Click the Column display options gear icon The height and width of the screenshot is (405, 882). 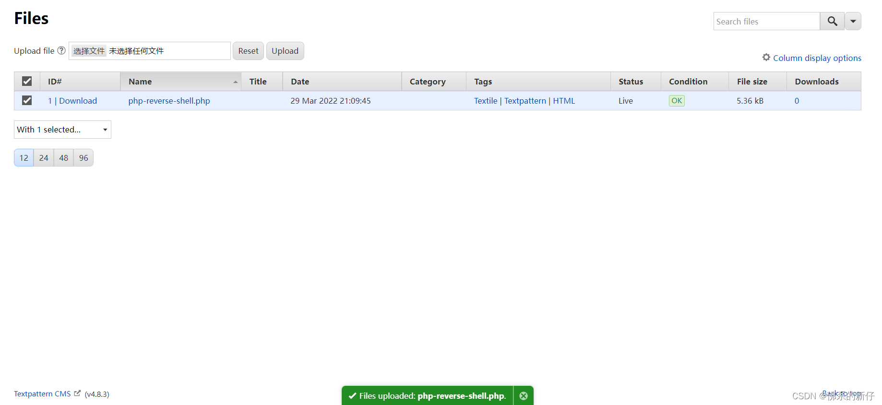point(766,57)
